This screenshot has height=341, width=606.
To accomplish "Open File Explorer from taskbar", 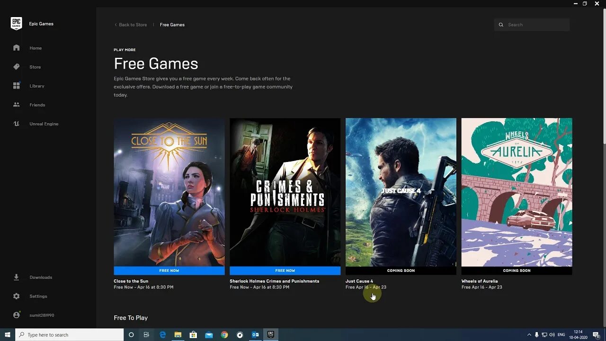I will coord(178,335).
